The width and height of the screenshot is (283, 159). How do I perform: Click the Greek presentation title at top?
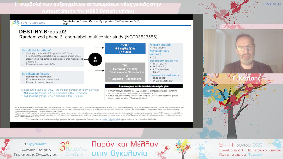coord(88,8)
